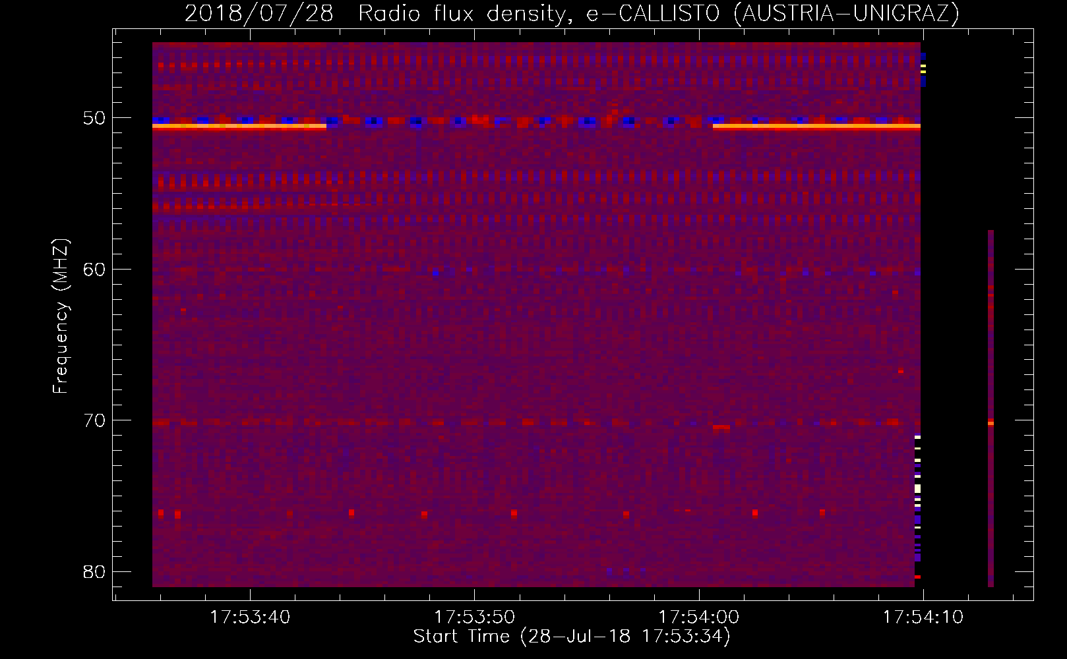Select the 'Start Time (28-Jul-18 17:53:34)' axis label
The width and height of the screenshot is (1067, 659).
(572, 637)
